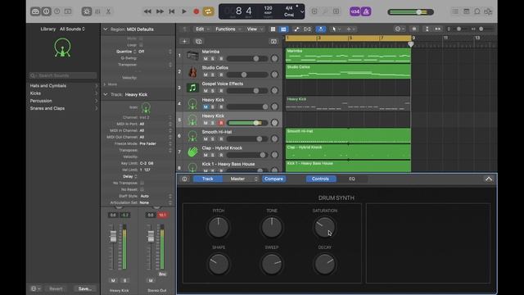Toggle the Library button in the control bar
The height and width of the screenshot is (295, 524).
35,11
